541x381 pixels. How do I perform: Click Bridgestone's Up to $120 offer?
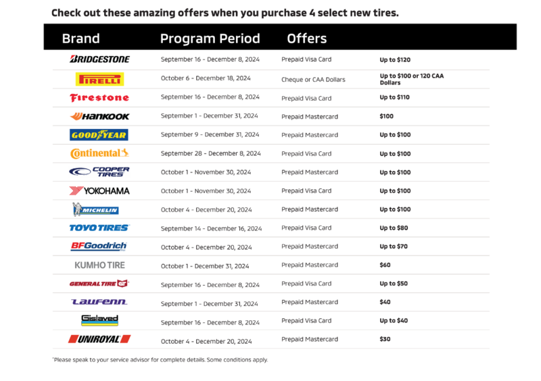point(395,60)
